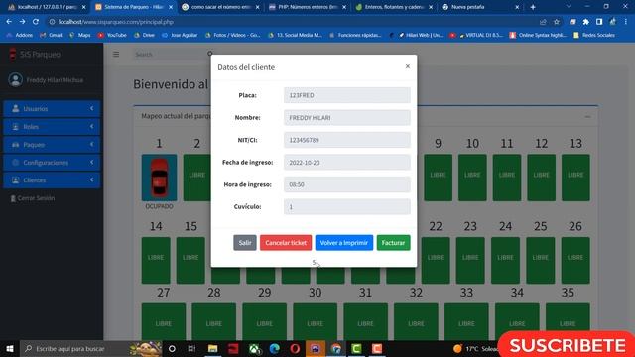Click the browser forward arrow

(x=22, y=22)
